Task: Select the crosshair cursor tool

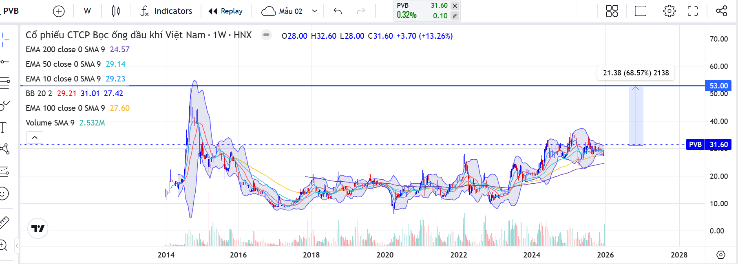Action: [x=4, y=40]
